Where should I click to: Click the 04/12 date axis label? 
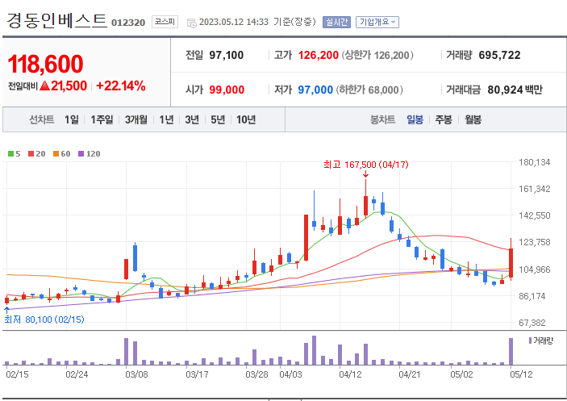pyautogui.click(x=350, y=374)
